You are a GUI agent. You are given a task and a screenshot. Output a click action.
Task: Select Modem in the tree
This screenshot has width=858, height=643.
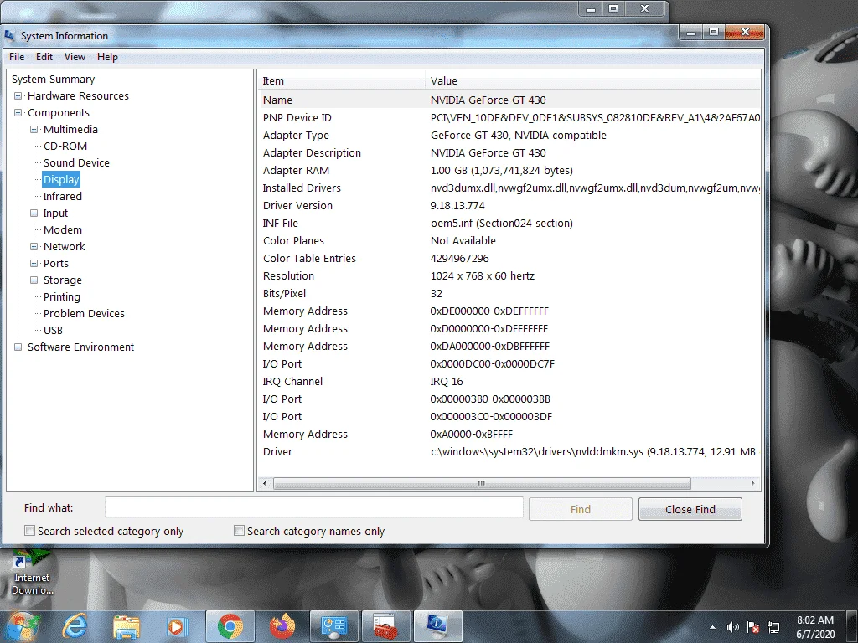[62, 230]
